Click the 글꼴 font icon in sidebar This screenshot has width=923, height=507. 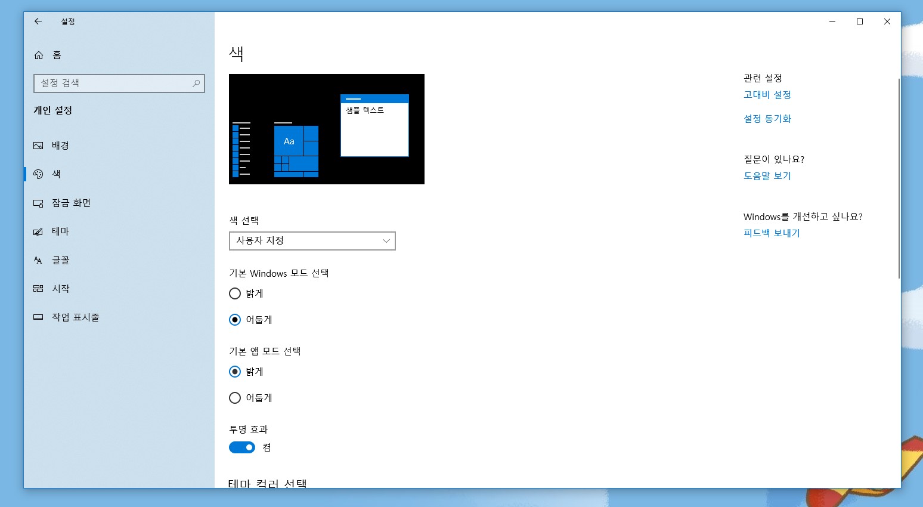38,260
